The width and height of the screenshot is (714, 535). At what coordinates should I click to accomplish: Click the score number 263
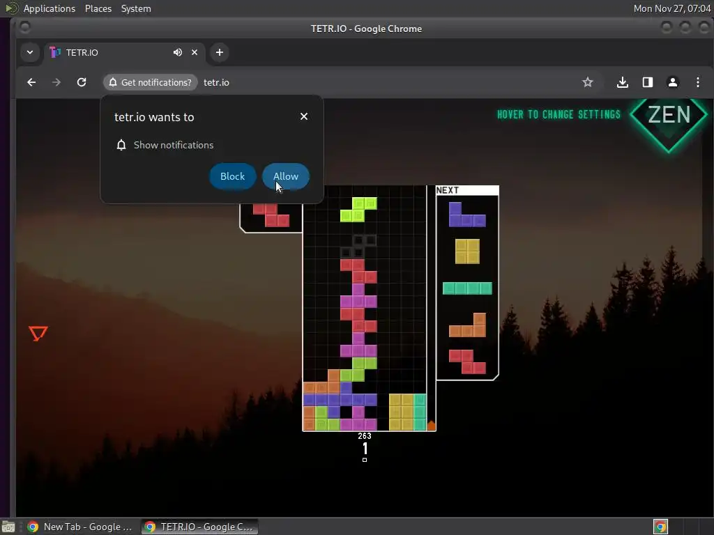(x=364, y=436)
